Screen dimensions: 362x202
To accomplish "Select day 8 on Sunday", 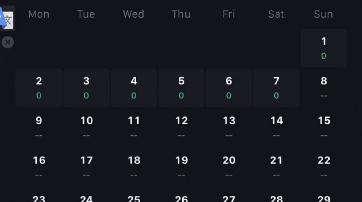I will [x=324, y=88].
